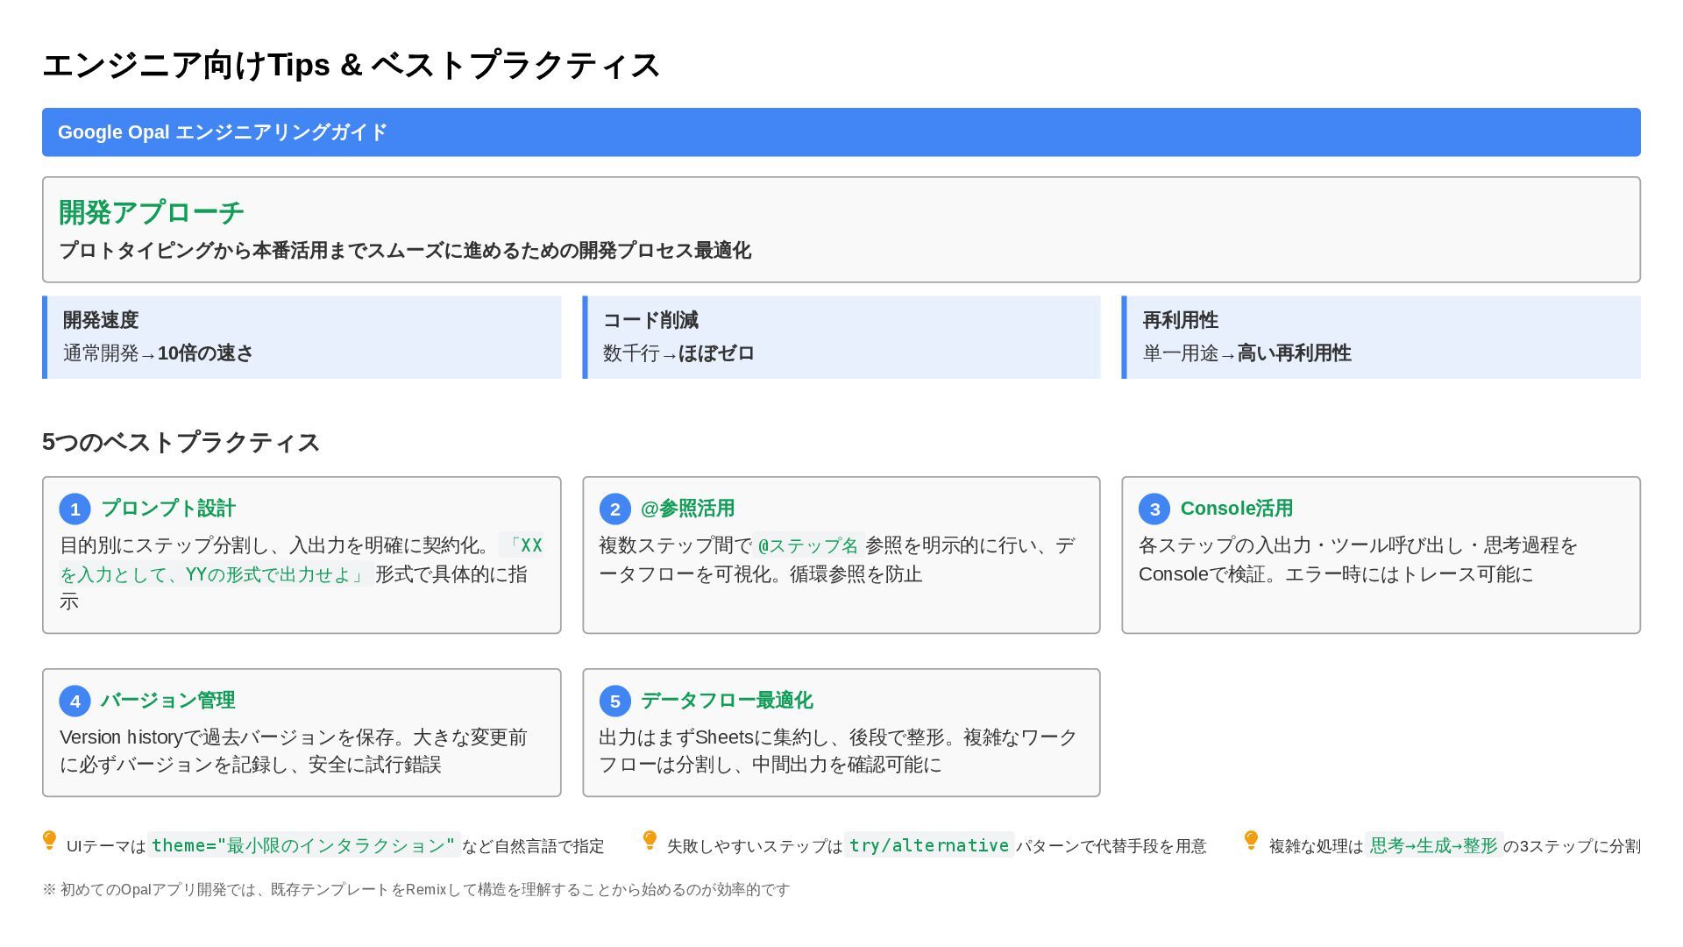The height and width of the screenshot is (947, 1683).
Task: Click the Google Opal エンジニアリングガイド banner
Action: point(841,132)
